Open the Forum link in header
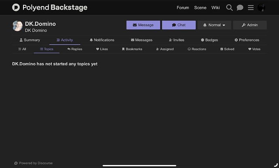The width and height of the screenshot is (279, 168). tap(183, 8)
